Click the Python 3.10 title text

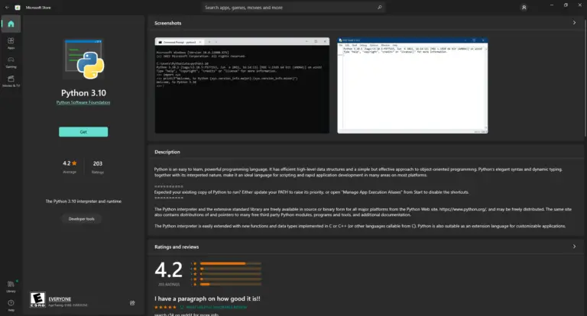click(x=83, y=93)
